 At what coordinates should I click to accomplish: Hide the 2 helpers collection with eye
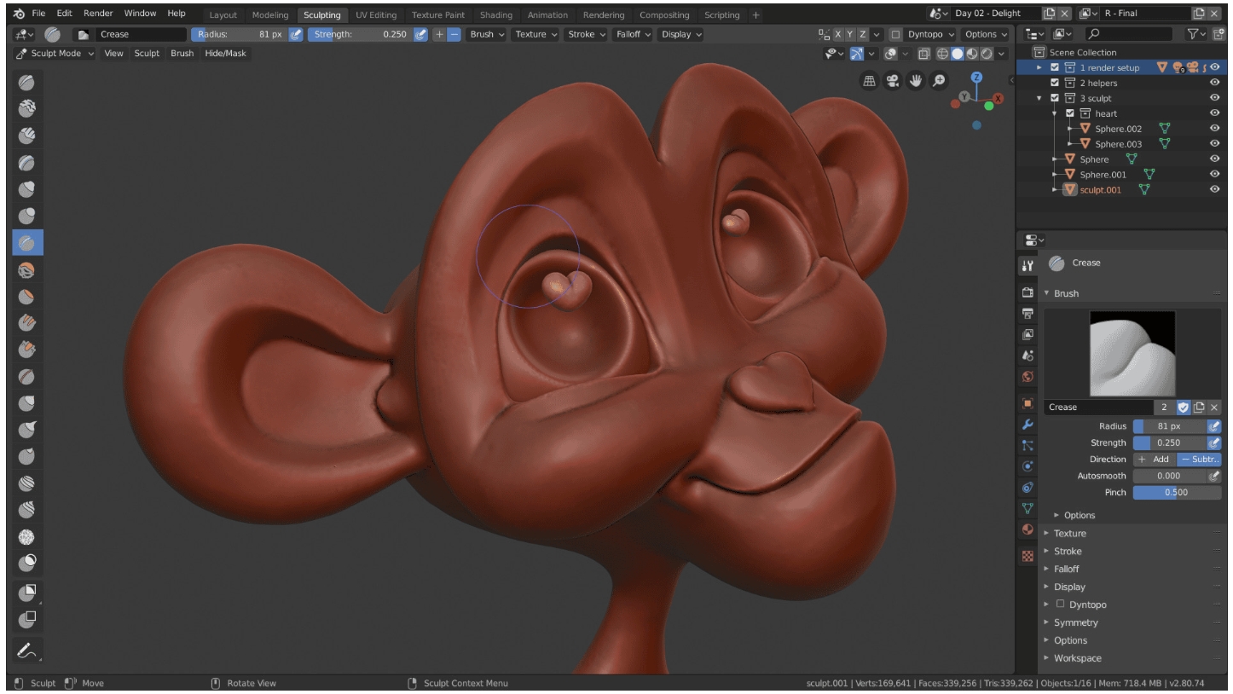[1214, 83]
